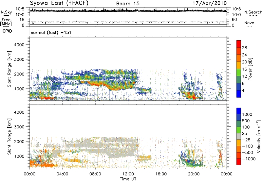Viewport: 262px width, 181px height.
Task: Click the 'Nave' legend label
Action: pyautogui.click(x=249, y=23)
